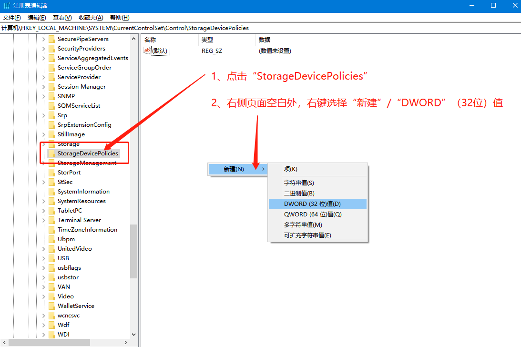Click the 名称 column header

tap(150, 40)
